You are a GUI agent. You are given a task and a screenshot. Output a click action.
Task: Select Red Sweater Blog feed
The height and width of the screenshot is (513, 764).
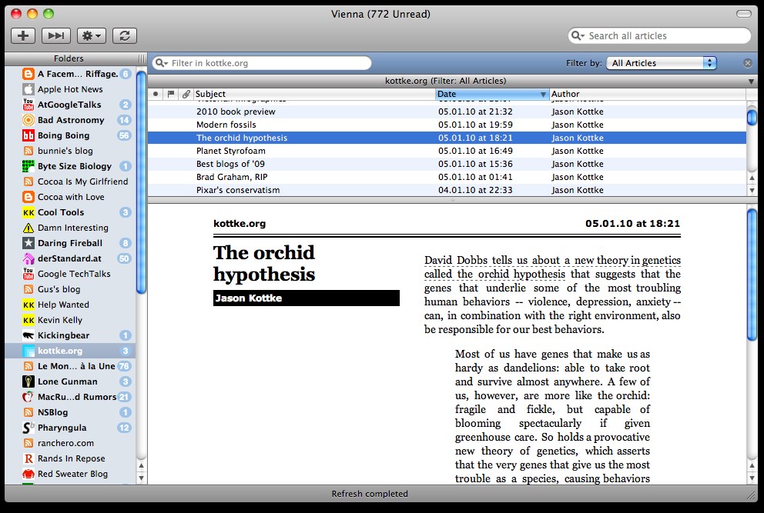click(x=70, y=474)
